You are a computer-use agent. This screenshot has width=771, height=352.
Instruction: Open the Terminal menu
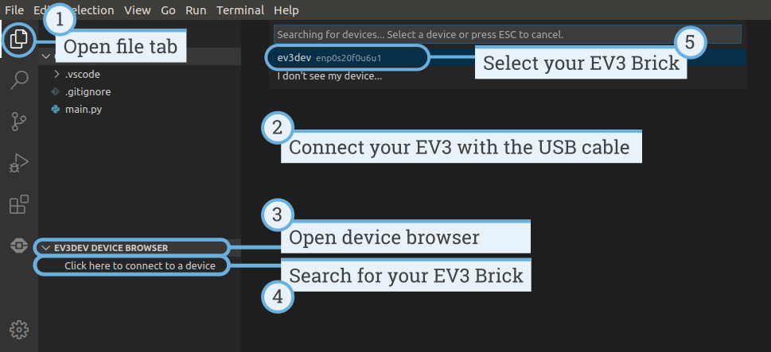[x=239, y=10]
